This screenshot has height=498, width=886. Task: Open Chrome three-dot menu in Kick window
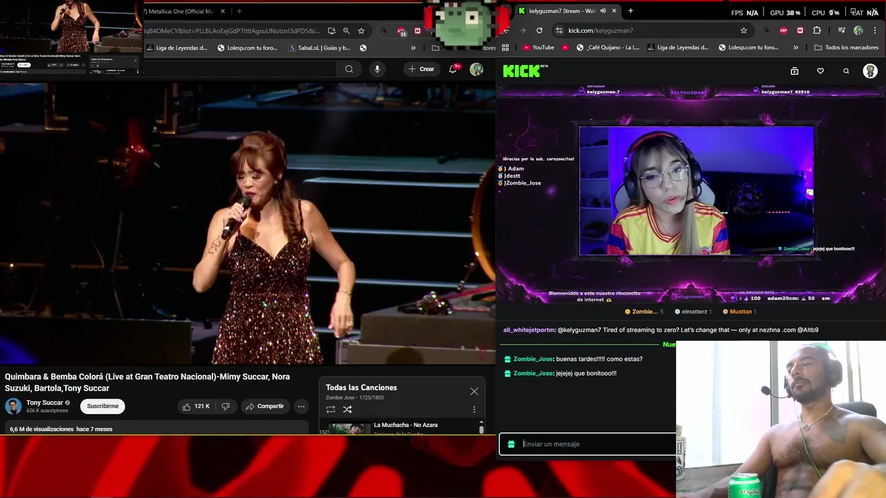coord(875,30)
